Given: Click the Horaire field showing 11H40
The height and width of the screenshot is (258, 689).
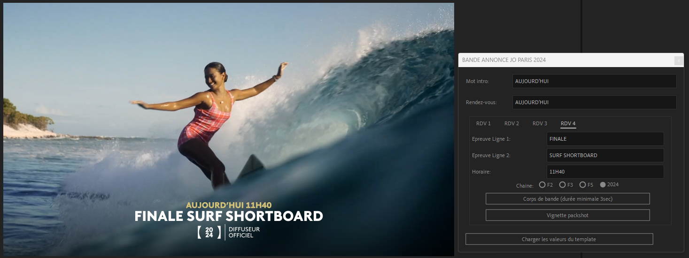Looking at the screenshot, I should 605,172.
